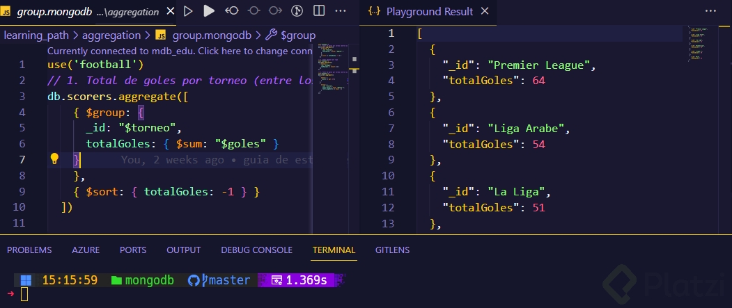Click the Playground Result minimap
Image resolution: width=732 pixels, height=308 pixels.
click(x=699, y=44)
